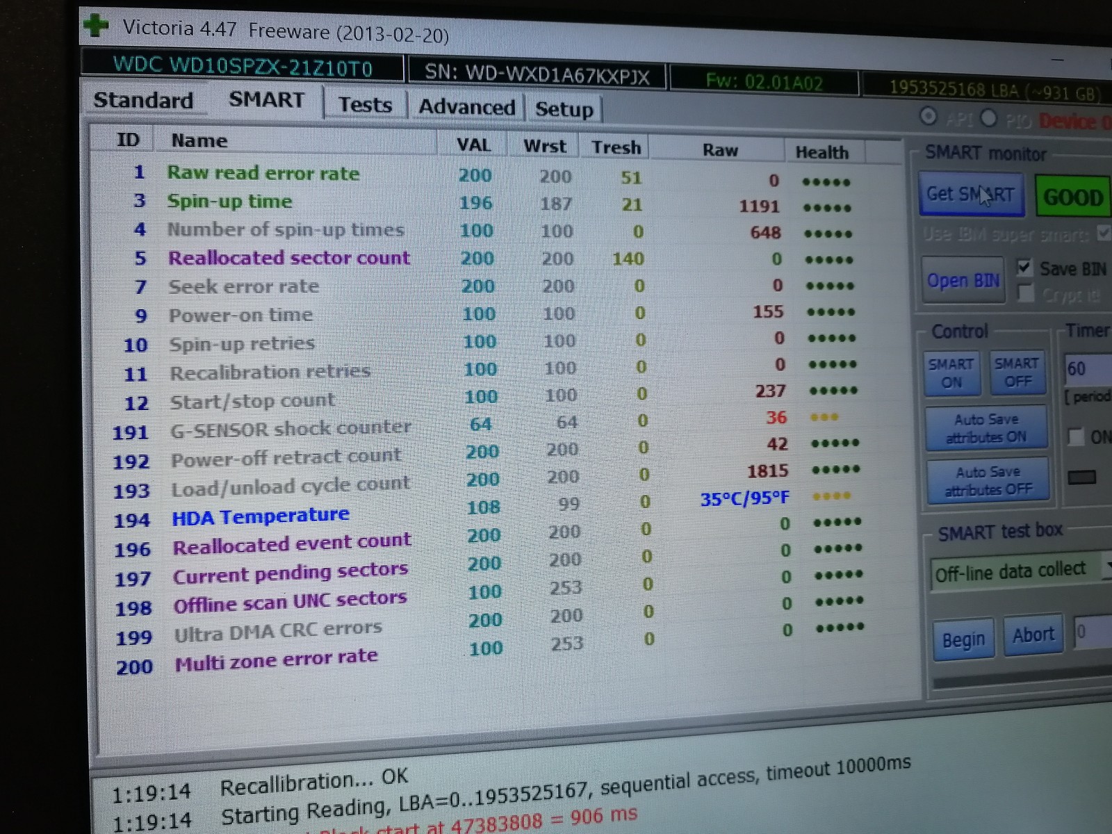Toggle the Timer ON checkbox
1112x834 pixels.
tap(1076, 436)
